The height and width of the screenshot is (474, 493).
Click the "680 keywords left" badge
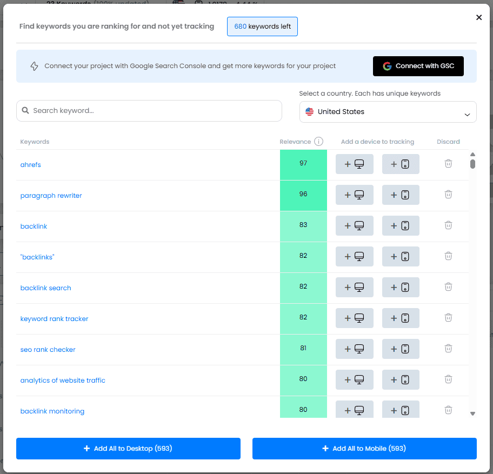point(262,26)
